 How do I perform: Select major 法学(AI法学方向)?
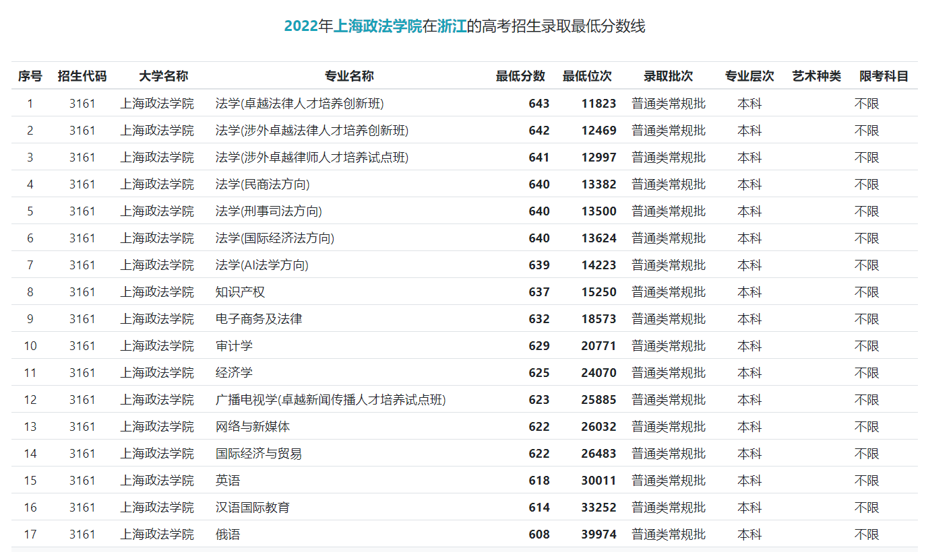pos(262,265)
